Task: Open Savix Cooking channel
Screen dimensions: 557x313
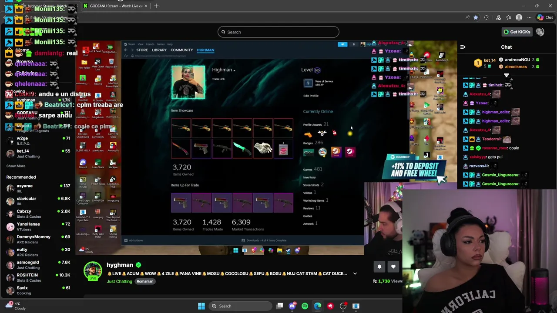Action: [x=38, y=290]
